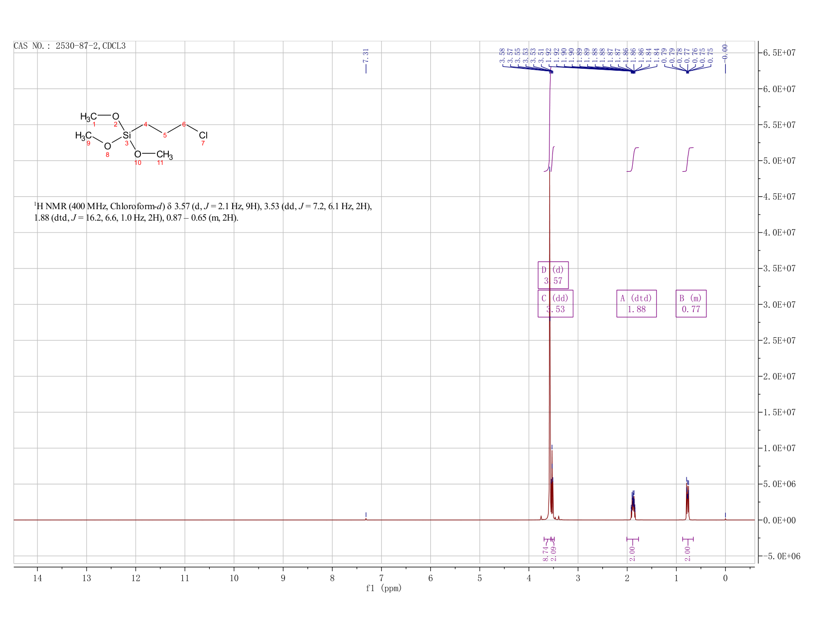The width and height of the screenshot is (822, 635).
Task: Select the 2.00 integral under 1.88 ppm
Action: pos(632,554)
